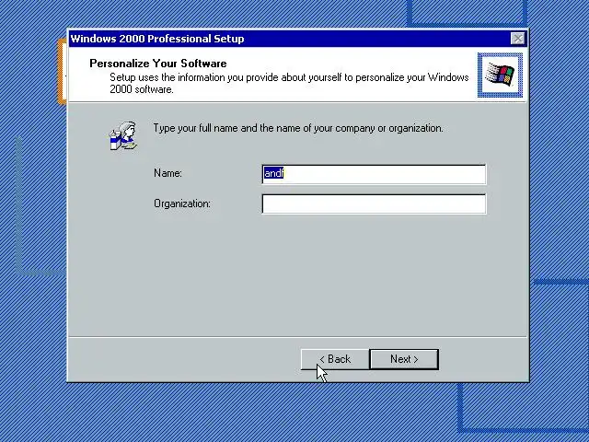589x442 pixels.
Task: Click the person writing icon
Action: pyautogui.click(x=123, y=135)
